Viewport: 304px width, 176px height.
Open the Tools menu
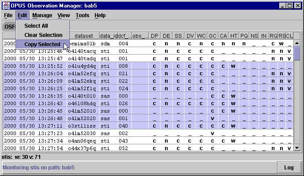[x=82, y=15]
